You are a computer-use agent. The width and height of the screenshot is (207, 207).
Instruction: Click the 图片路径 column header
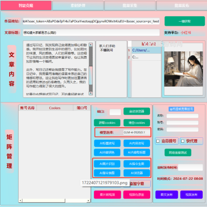146,44
